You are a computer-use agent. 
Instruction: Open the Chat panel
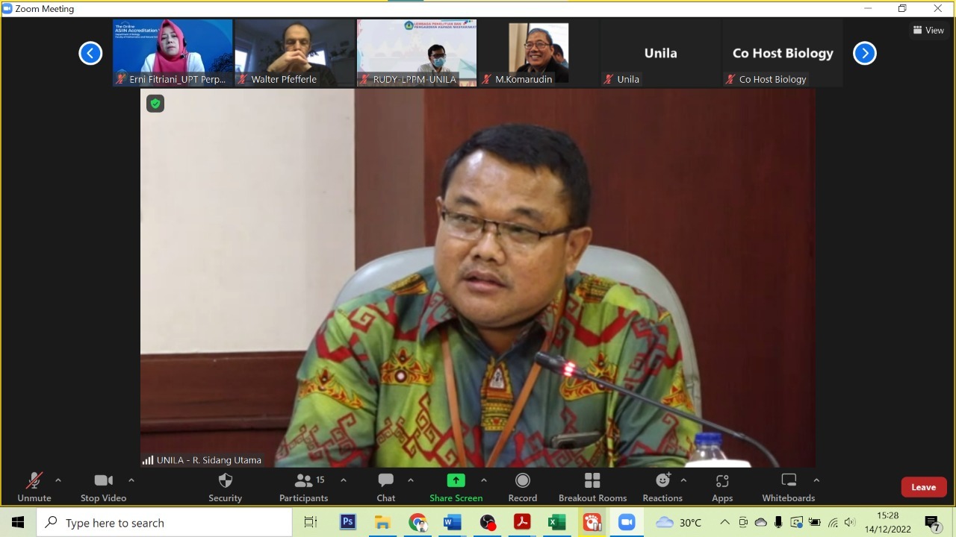point(385,488)
